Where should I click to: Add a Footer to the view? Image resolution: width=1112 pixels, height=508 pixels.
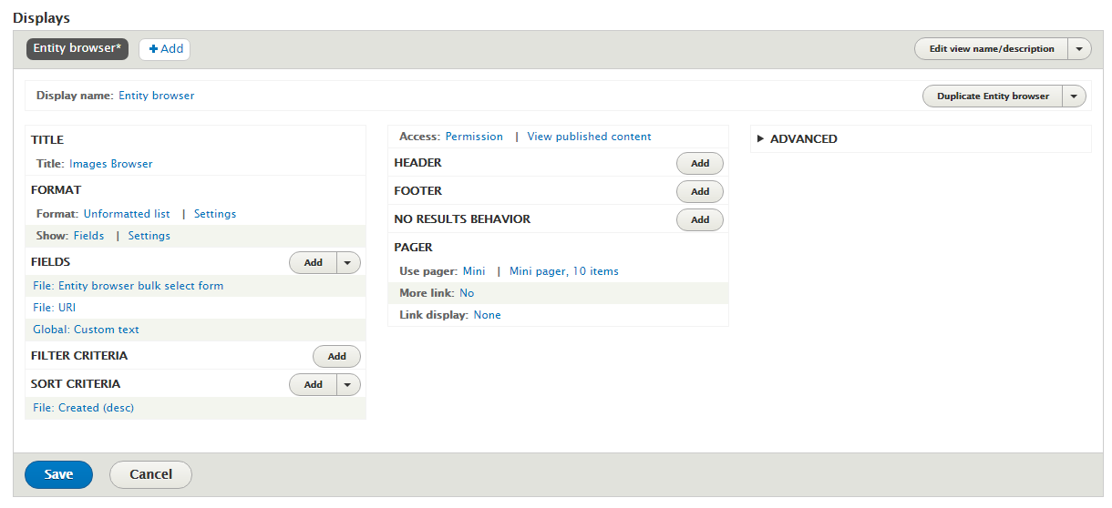[x=699, y=192]
